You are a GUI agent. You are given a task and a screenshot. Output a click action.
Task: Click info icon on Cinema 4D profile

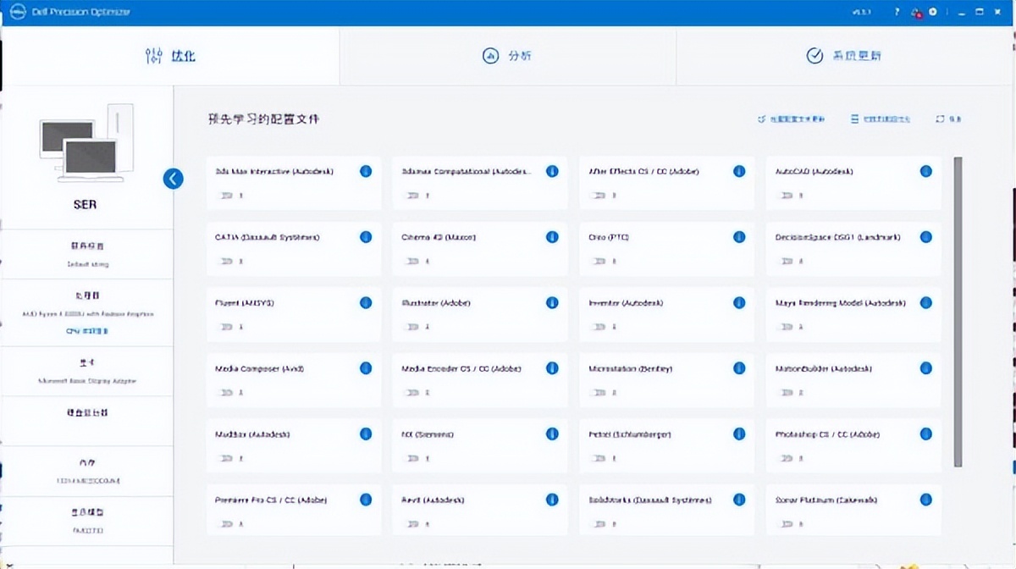[552, 237]
